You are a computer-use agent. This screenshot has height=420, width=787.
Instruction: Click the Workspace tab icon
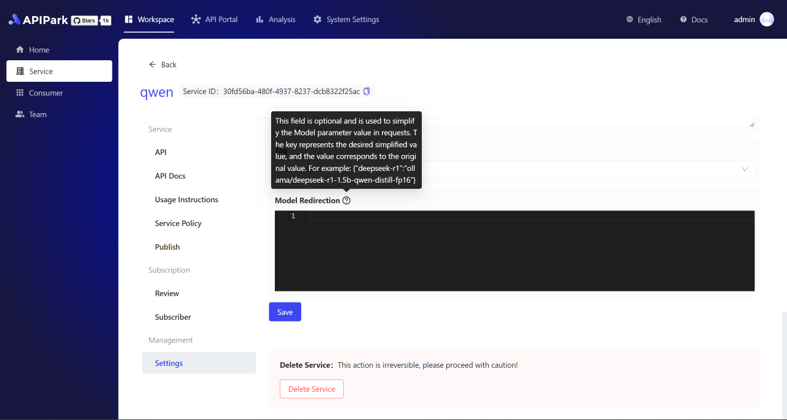pyautogui.click(x=129, y=20)
